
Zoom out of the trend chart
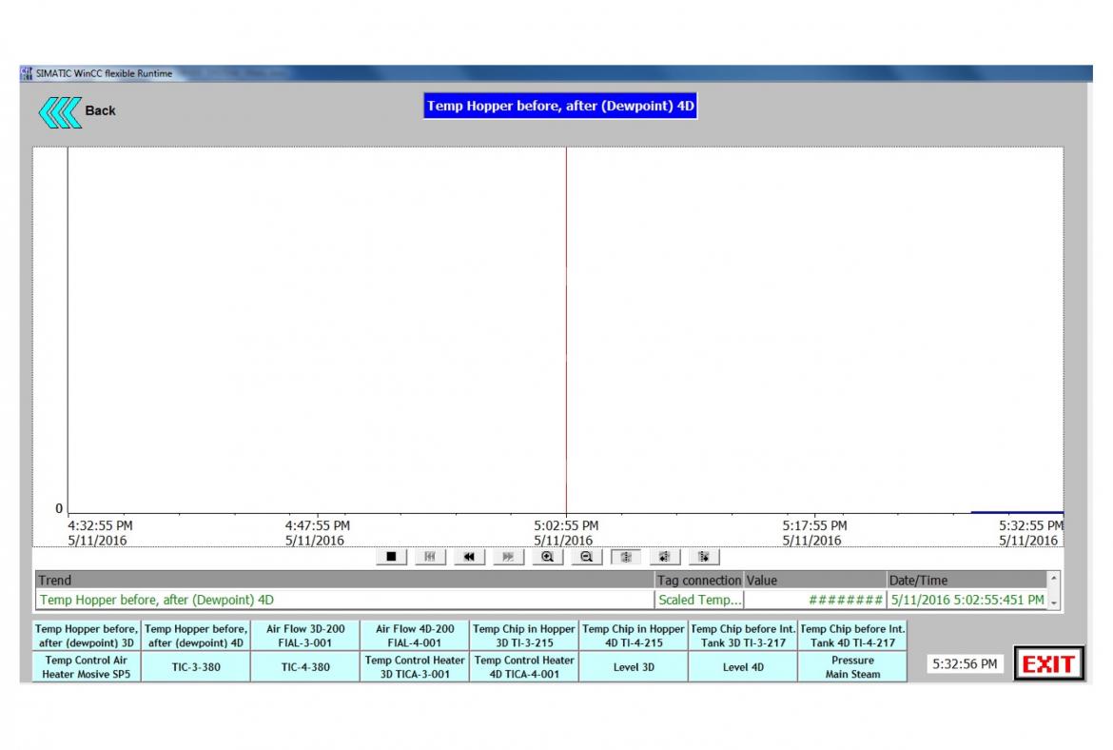(x=586, y=557)
